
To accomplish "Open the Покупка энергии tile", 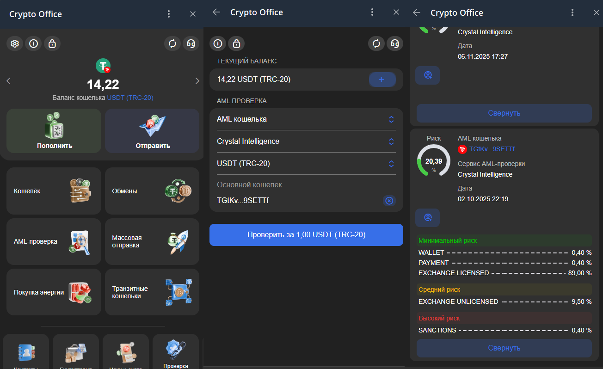I will (54, 292).
